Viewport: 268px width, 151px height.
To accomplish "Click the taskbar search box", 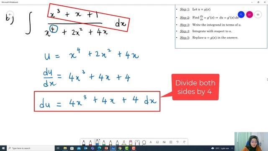I will [x=31, y=148].
